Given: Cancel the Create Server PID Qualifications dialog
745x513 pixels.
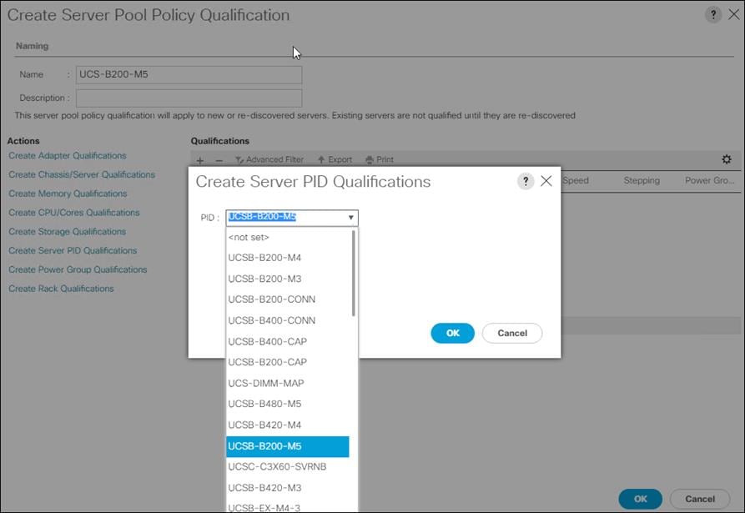Looking at the screenshot, I should click(511, 333).
